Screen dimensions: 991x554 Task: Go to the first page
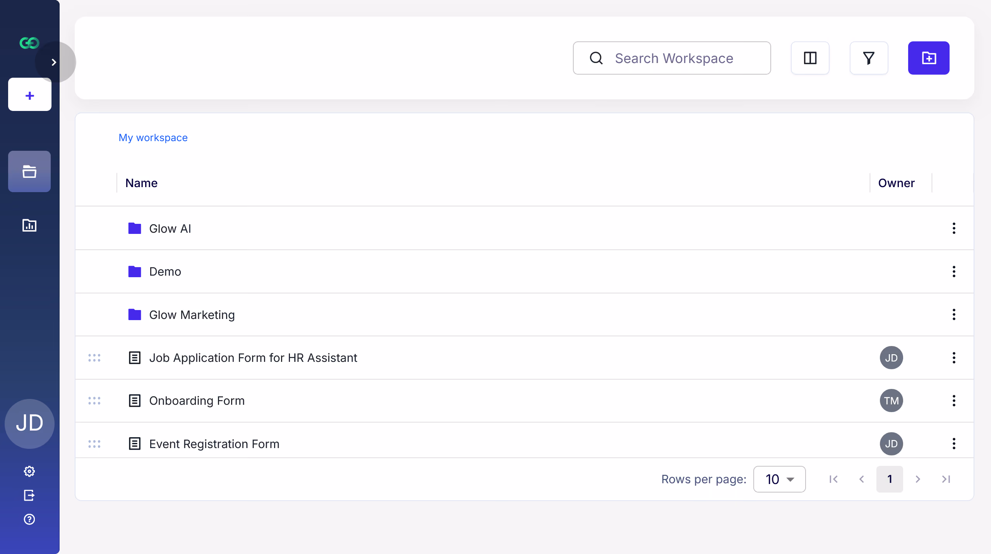click(833, 479)
